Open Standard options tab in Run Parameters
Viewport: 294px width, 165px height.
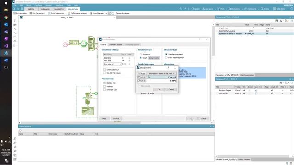(x=116, y=45)
